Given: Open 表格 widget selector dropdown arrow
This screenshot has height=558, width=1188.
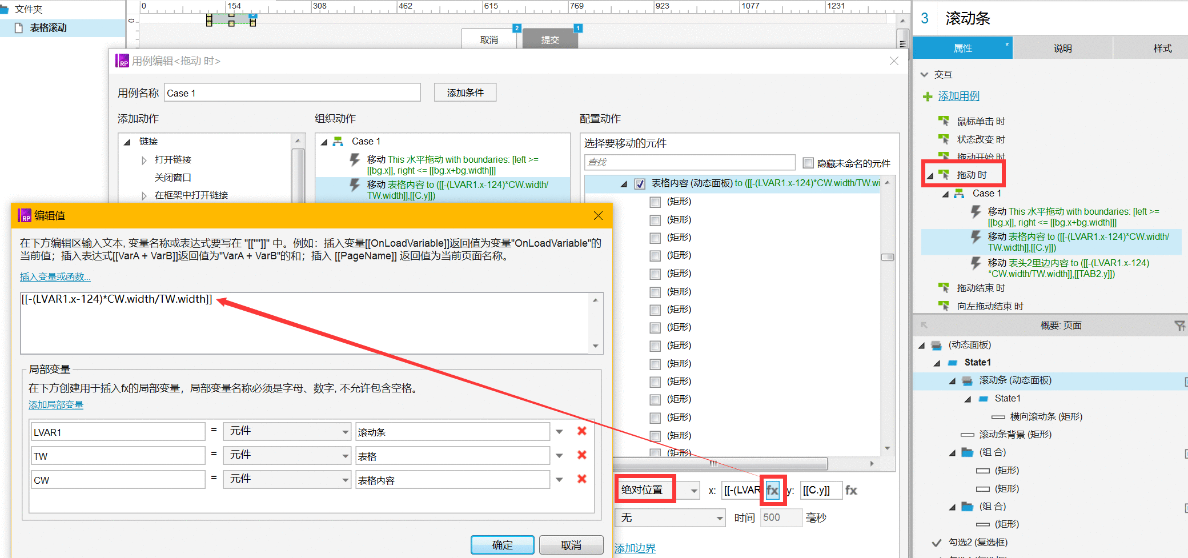Looking at the screenshot, I should pyautogui.click(x=559, y=456).
